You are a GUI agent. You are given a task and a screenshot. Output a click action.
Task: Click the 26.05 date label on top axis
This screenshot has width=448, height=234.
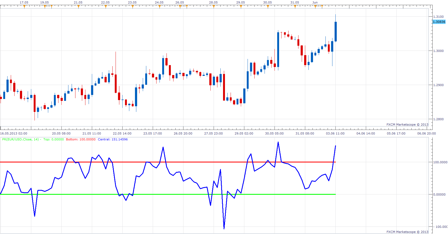(x=180, y=2)
